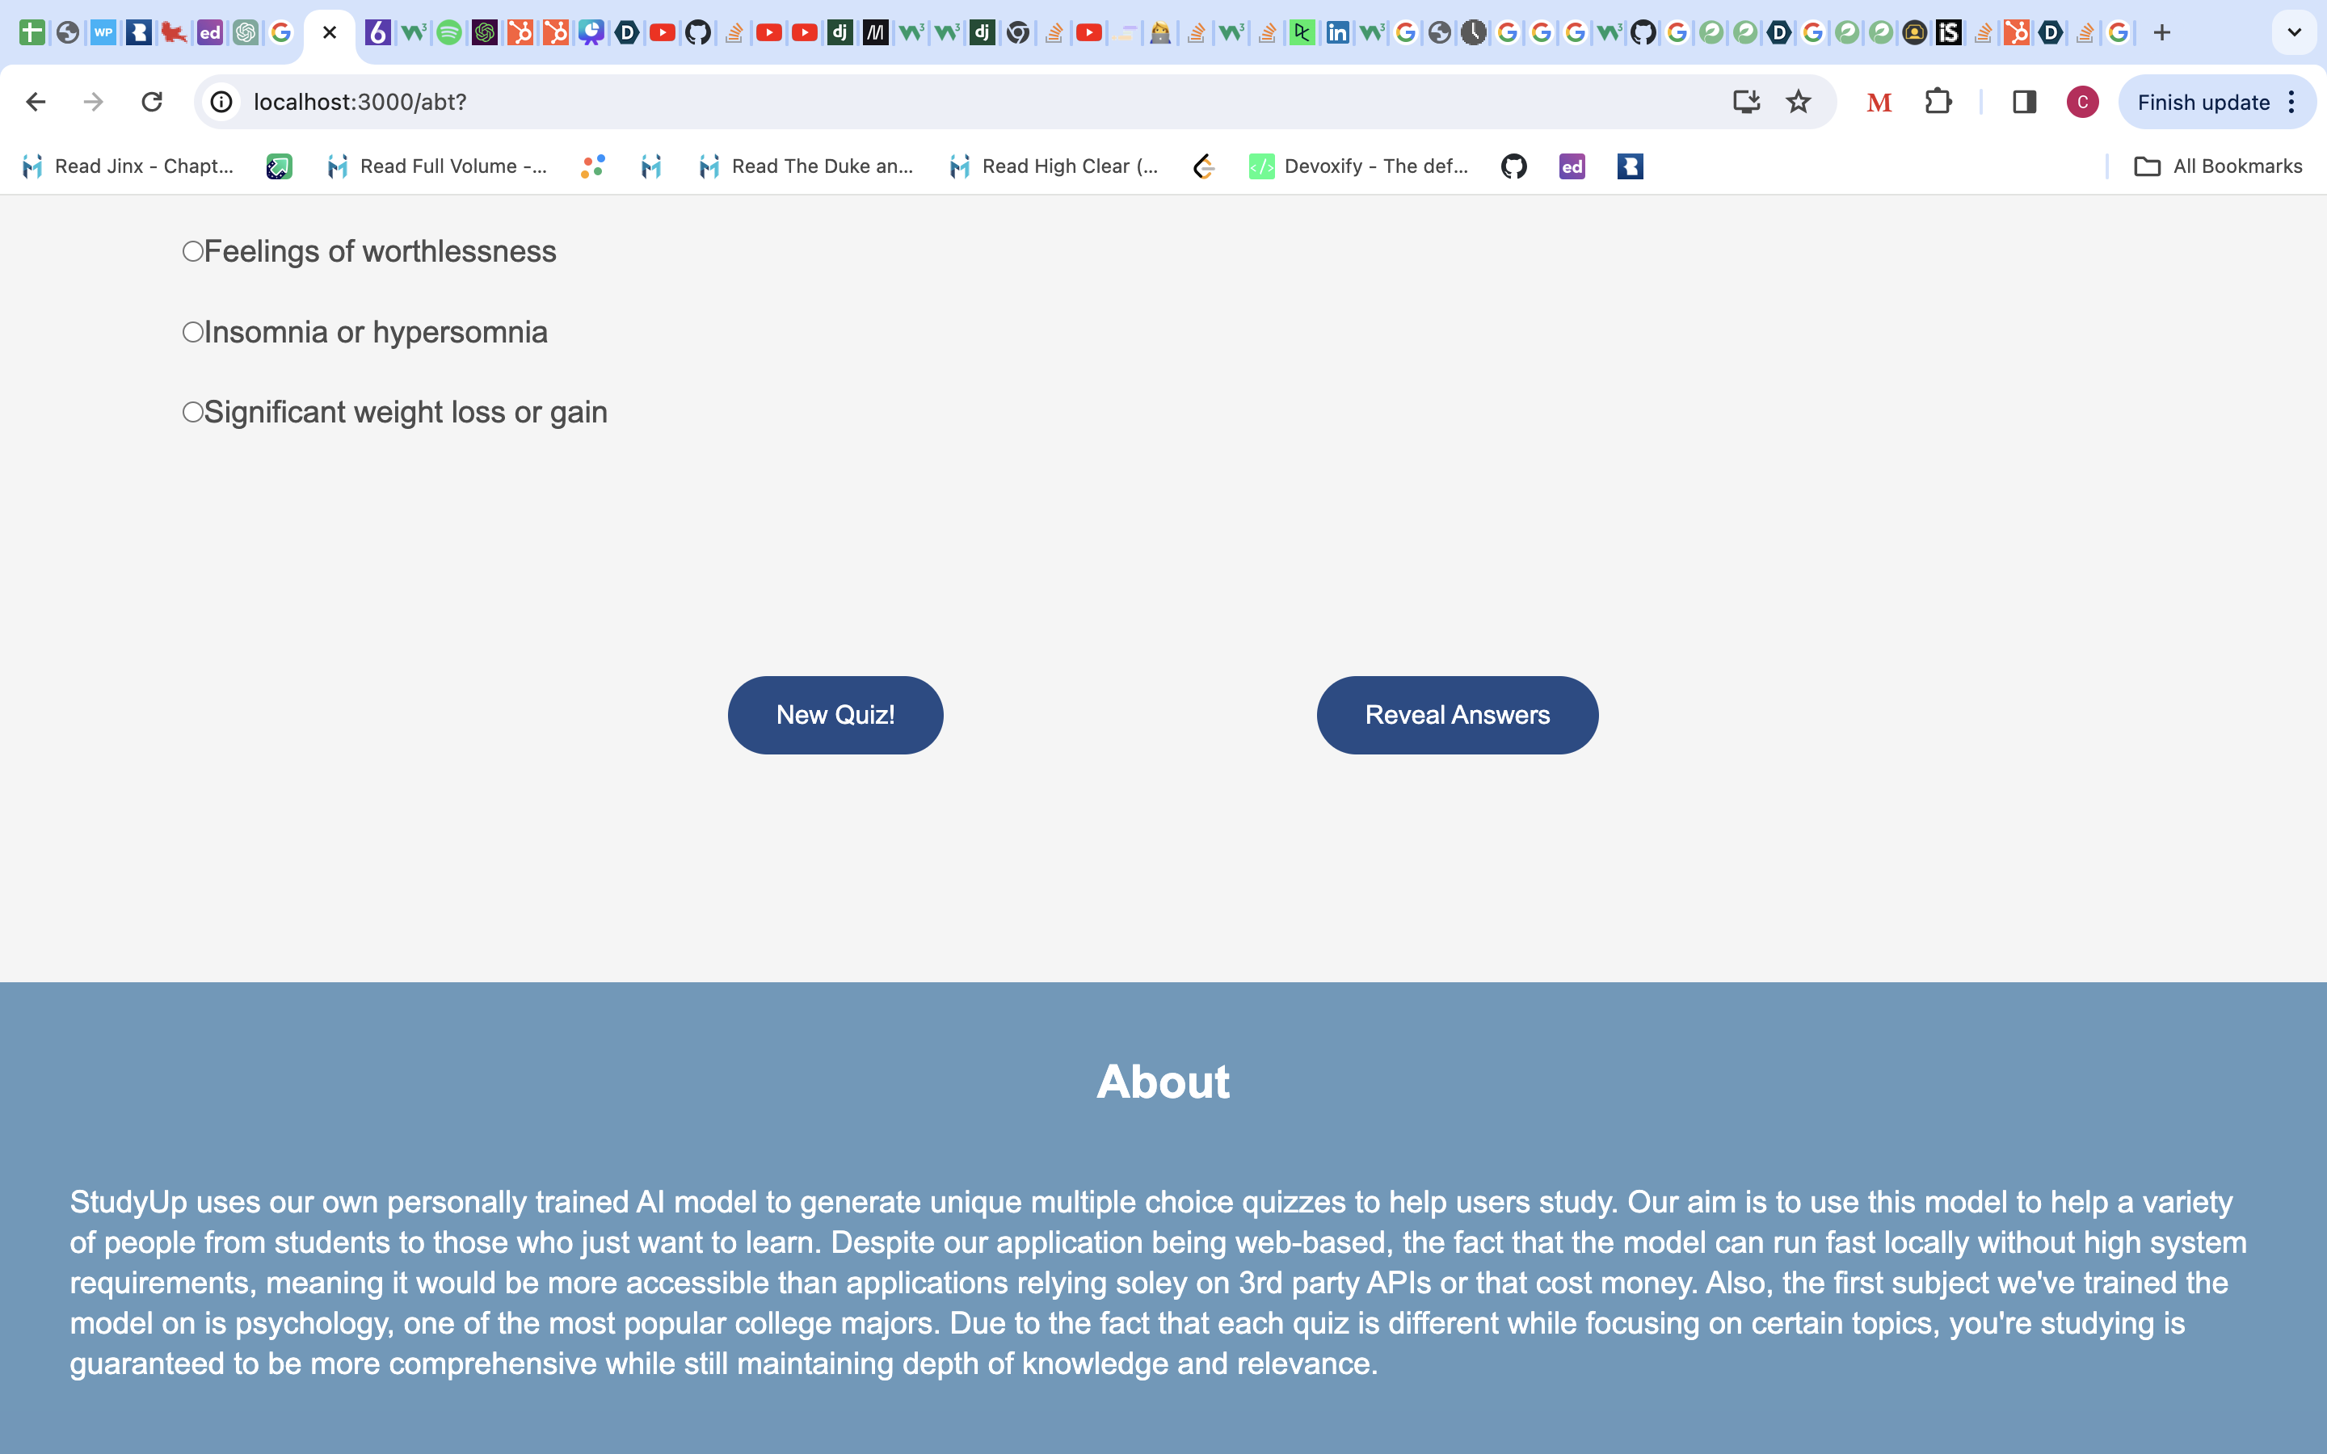Click the site information icon

222,102
